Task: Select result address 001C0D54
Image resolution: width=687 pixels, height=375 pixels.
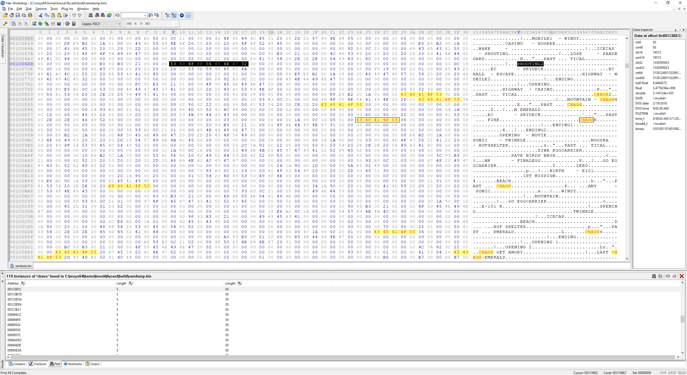Action: 14,299
